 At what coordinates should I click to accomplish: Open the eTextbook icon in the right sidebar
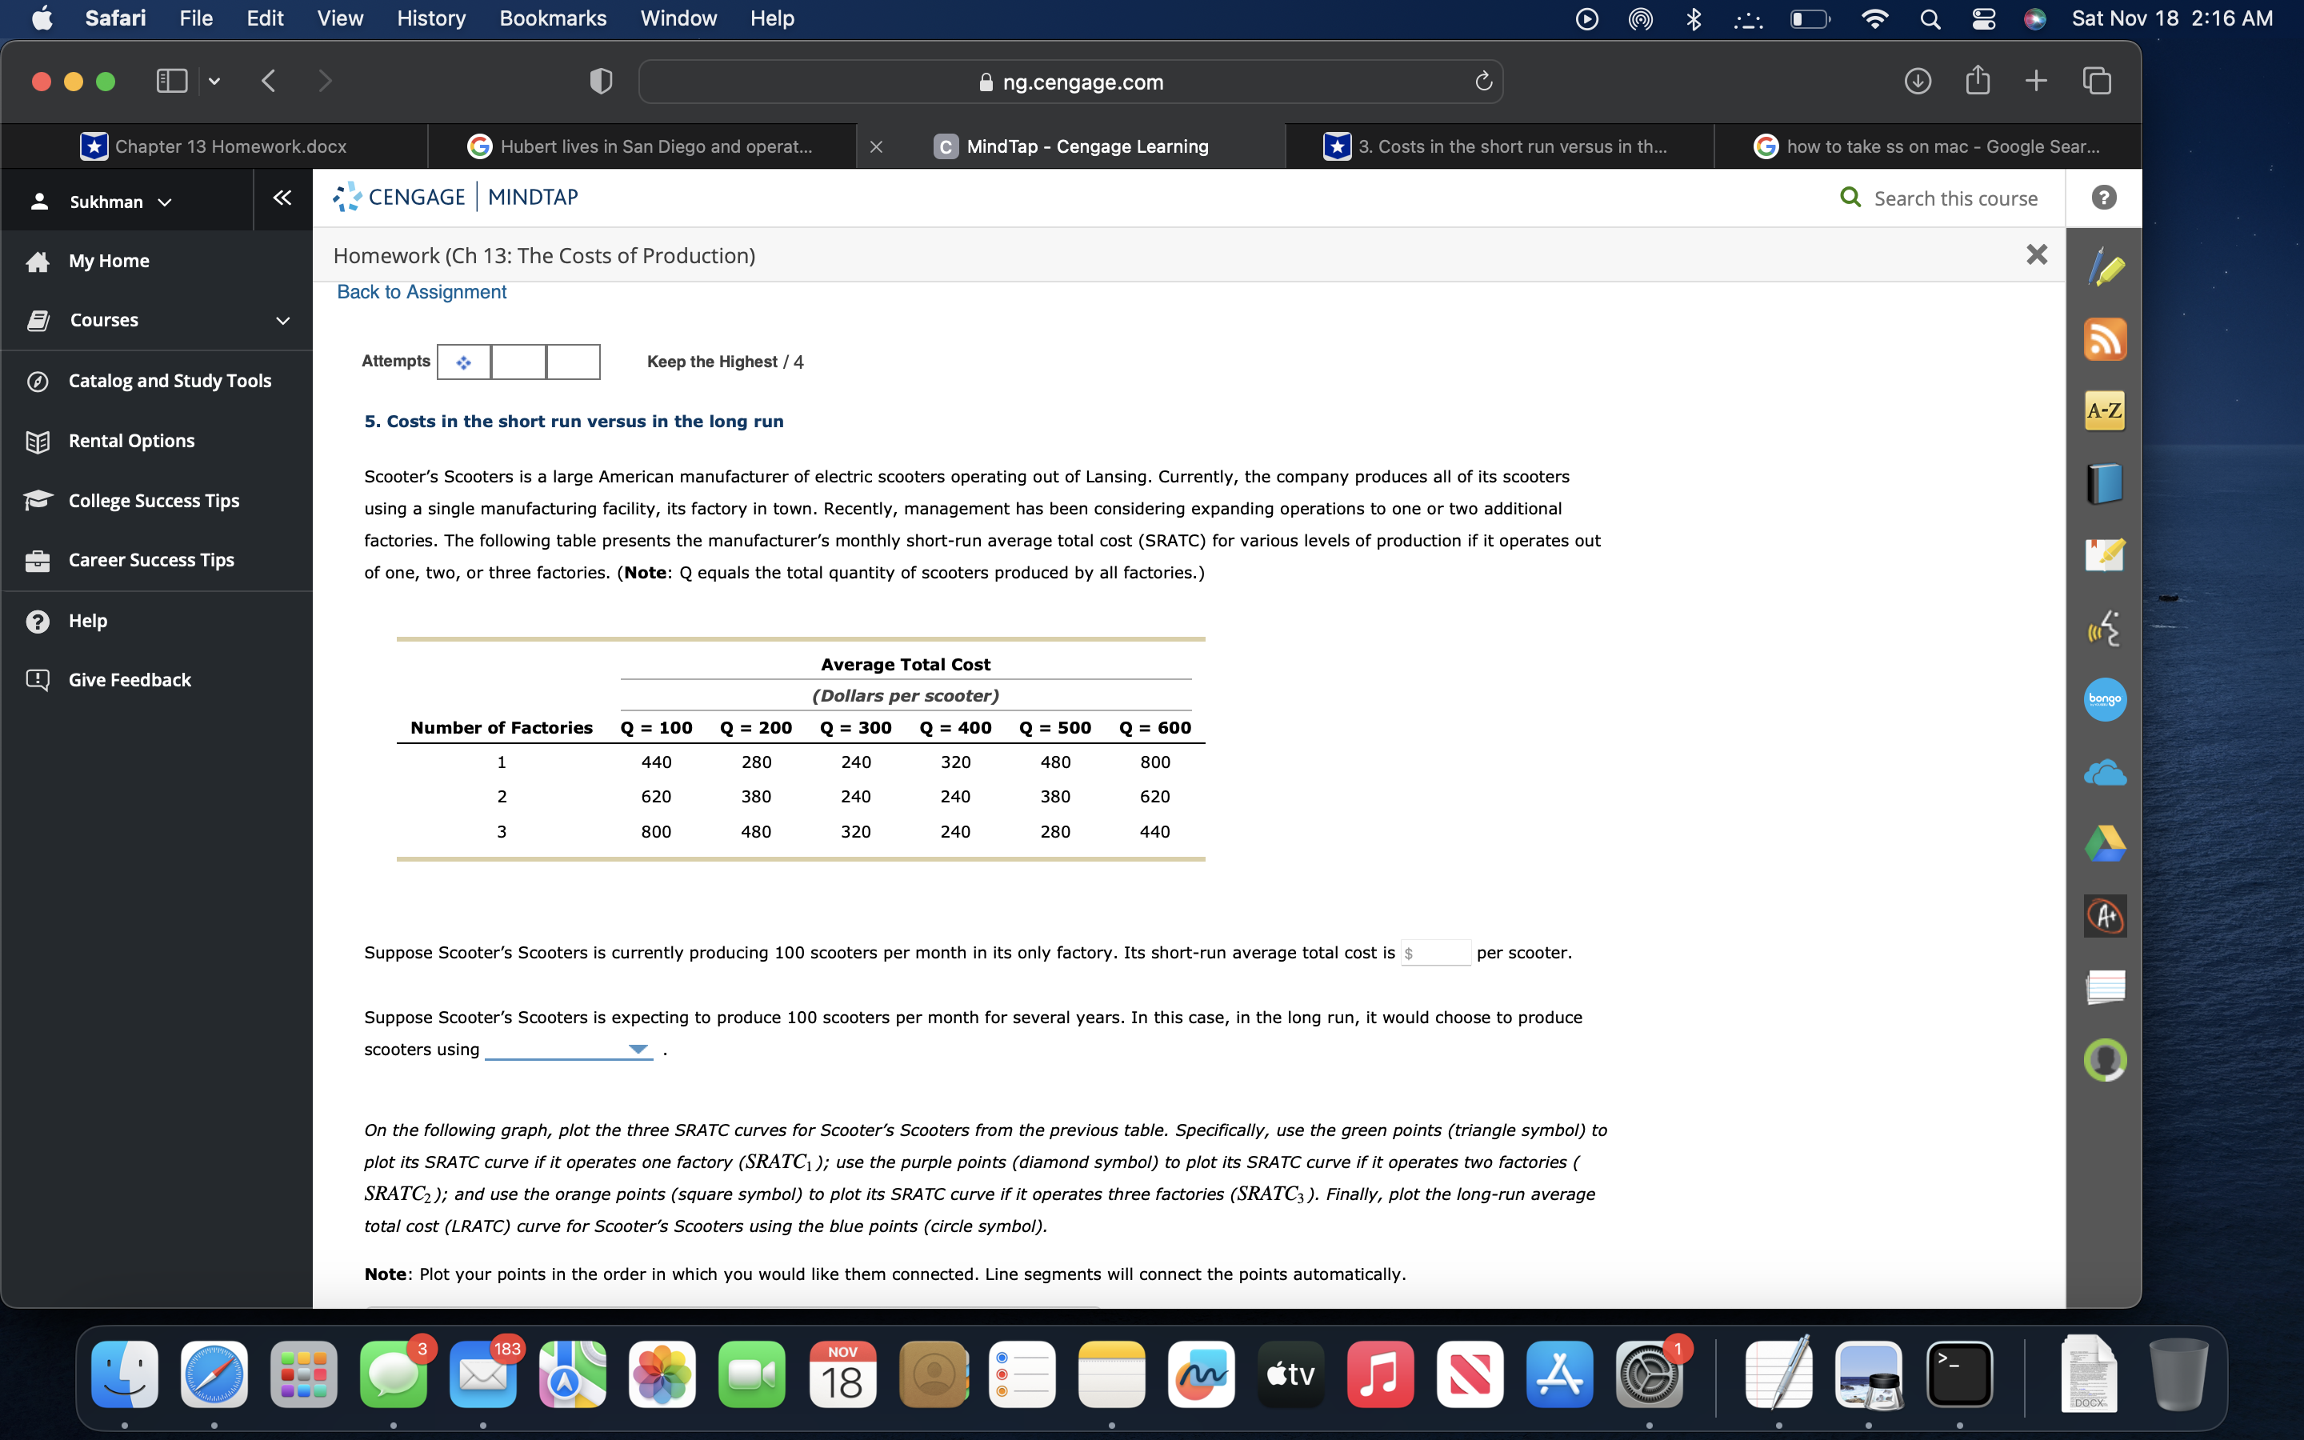coord(2106,484)
